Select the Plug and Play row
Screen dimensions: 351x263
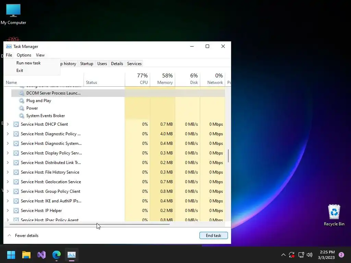point(118,101)
